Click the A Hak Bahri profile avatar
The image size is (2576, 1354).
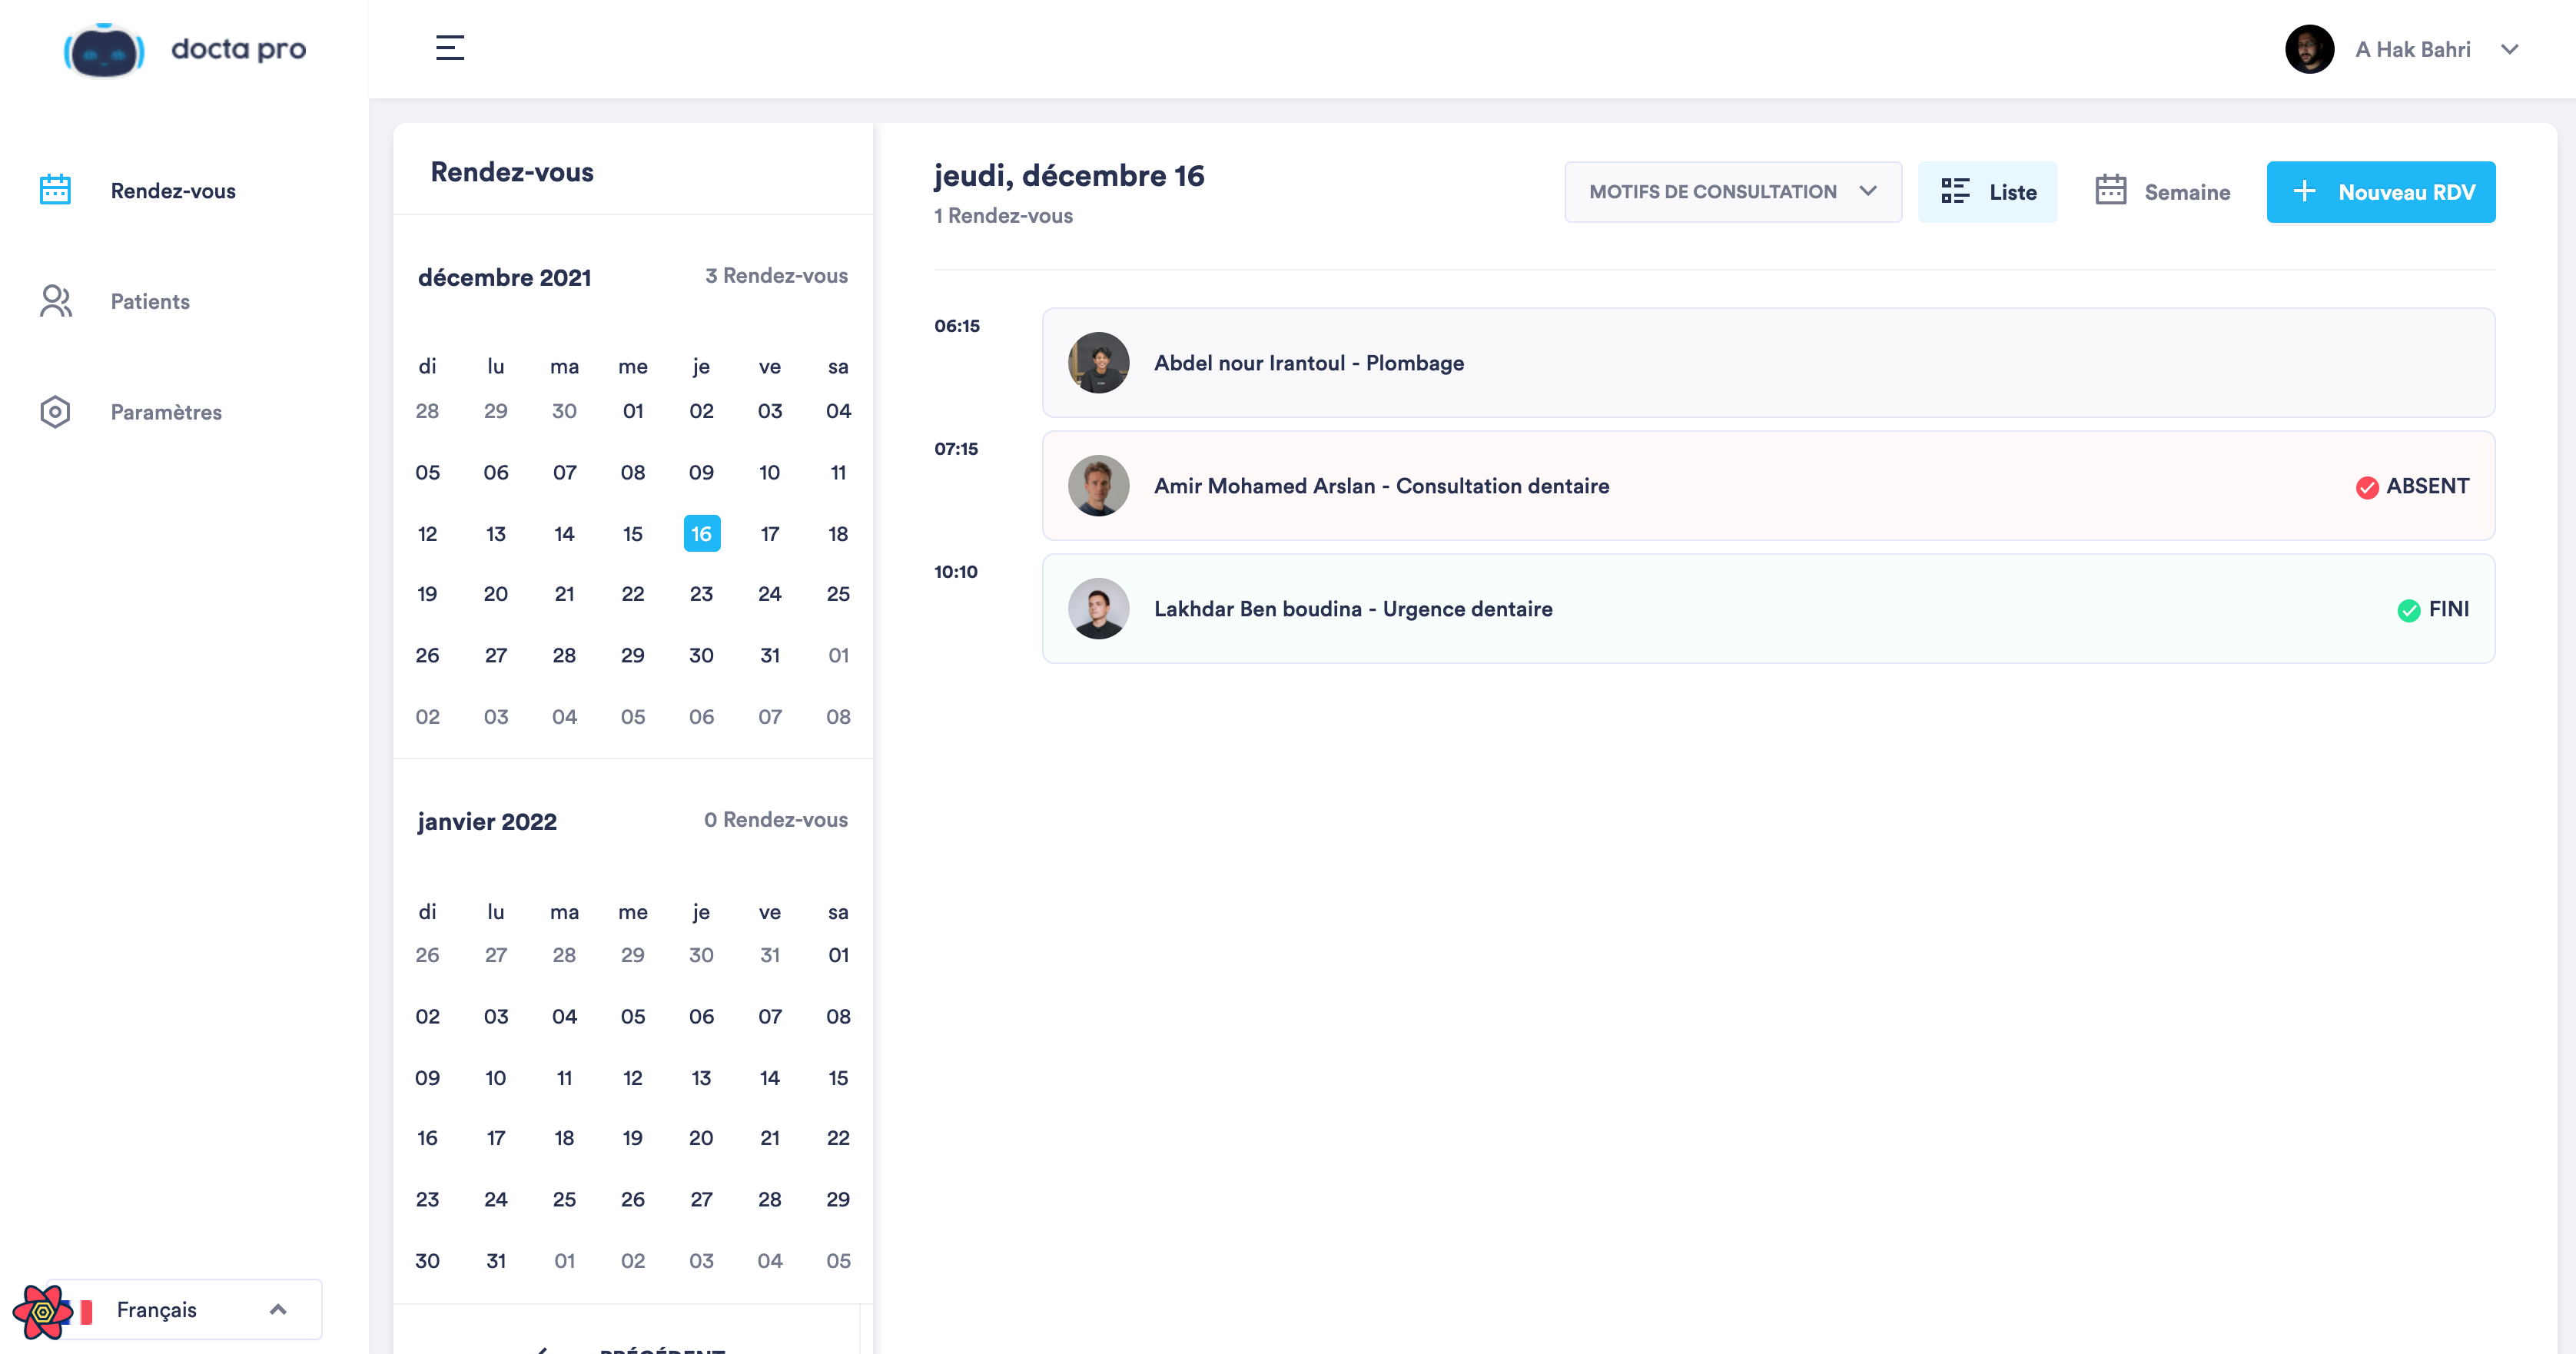coord(2309,49)
